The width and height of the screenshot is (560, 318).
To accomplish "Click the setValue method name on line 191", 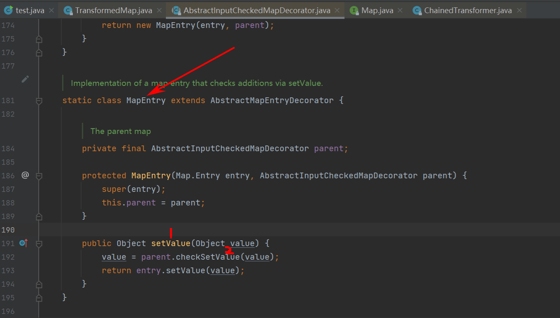I will point(171,243).
